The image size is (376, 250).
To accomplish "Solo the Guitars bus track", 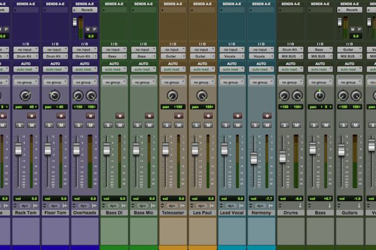I will (343, 125).
